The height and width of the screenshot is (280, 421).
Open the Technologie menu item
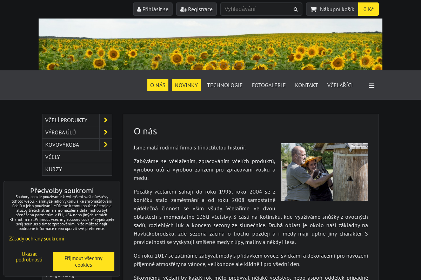pos(225,85)
